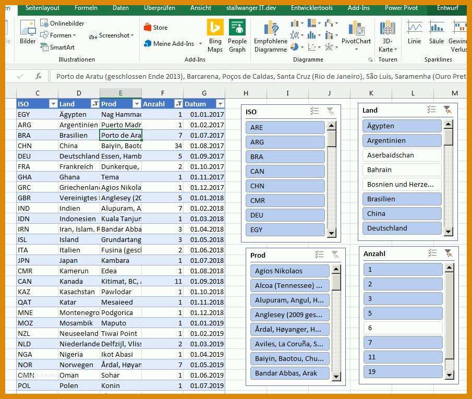
Task: Open the Anzahl column filter dropdown
Action: pos(178,104)
